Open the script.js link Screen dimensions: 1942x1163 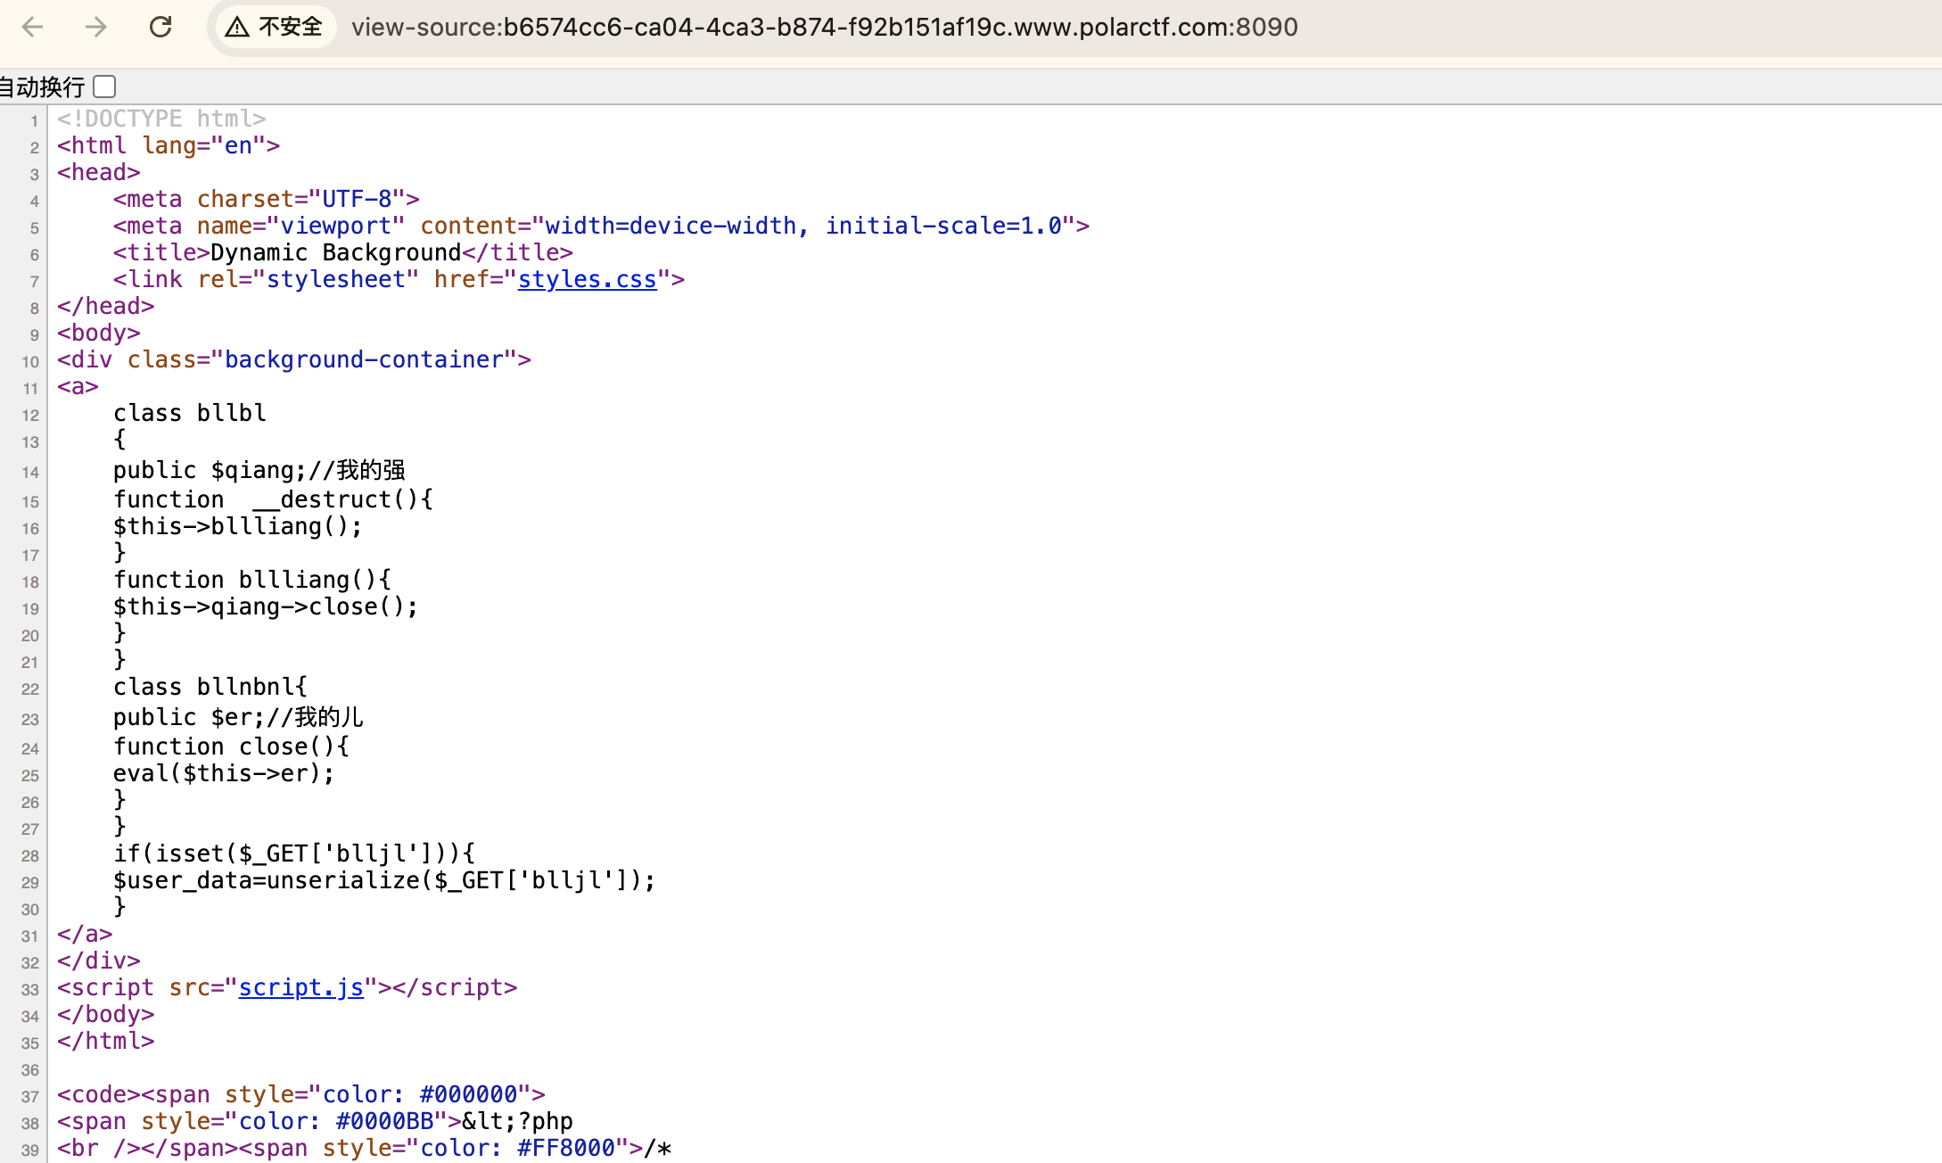(300, 987)
